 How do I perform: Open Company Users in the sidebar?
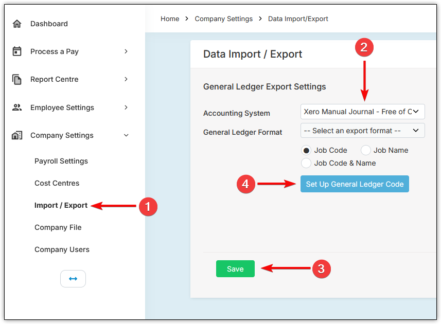click(x=62, y=249)
